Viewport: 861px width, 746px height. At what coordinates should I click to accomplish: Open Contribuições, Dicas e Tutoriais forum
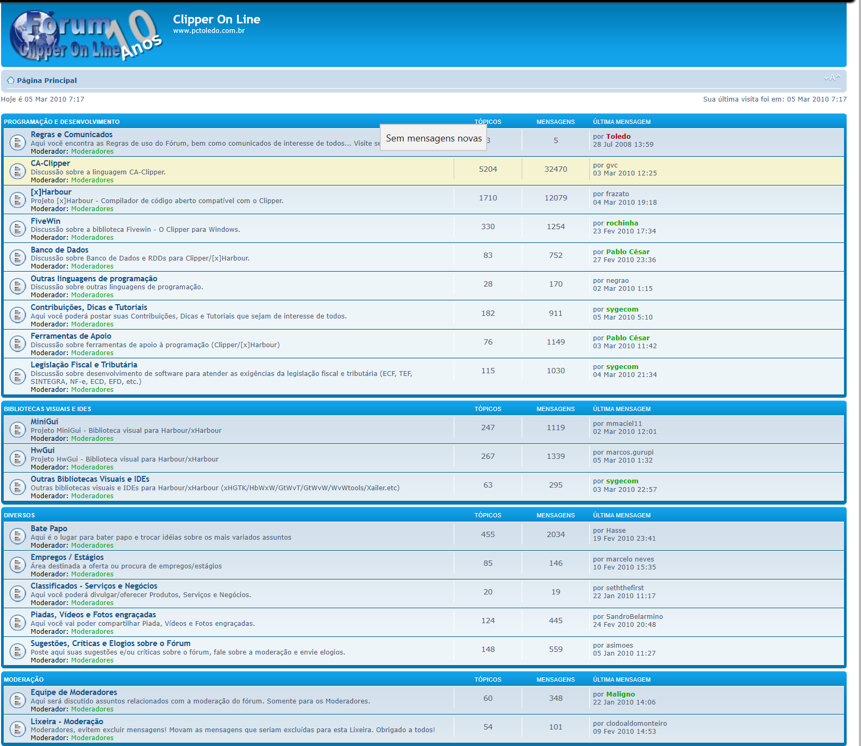89,307
